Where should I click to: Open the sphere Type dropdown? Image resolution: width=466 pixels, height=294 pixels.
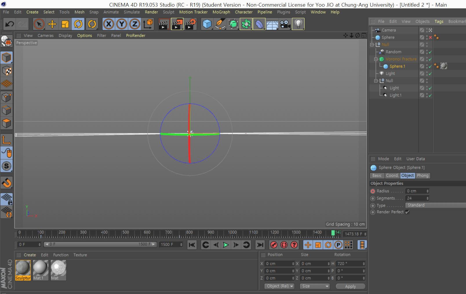pos(435,205)
